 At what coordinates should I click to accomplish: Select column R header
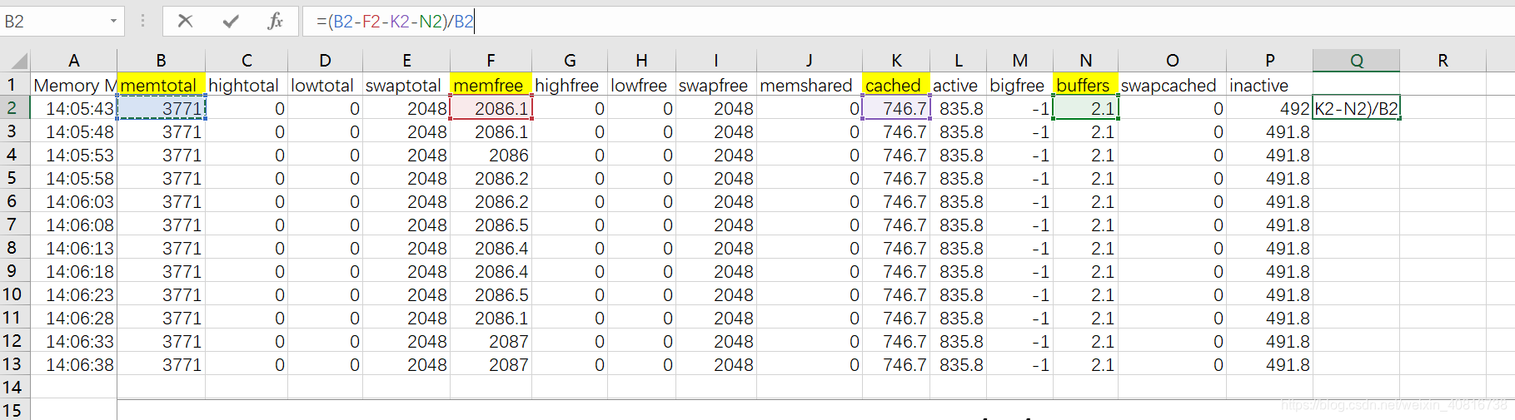[x=1443, y=61]
